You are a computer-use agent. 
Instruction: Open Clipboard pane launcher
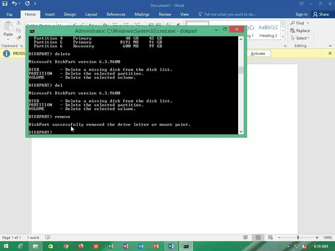pyautogui.click(x=21, y=46)
